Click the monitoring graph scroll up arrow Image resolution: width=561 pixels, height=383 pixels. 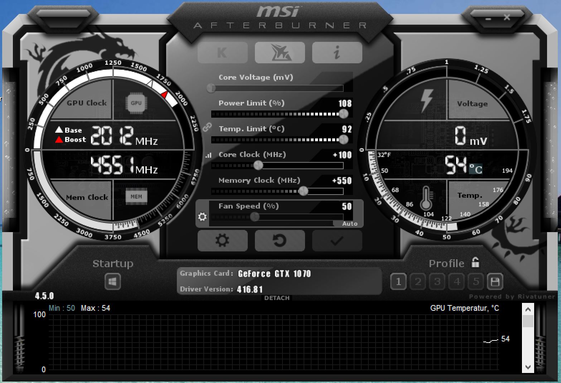(x=528, y=310)
